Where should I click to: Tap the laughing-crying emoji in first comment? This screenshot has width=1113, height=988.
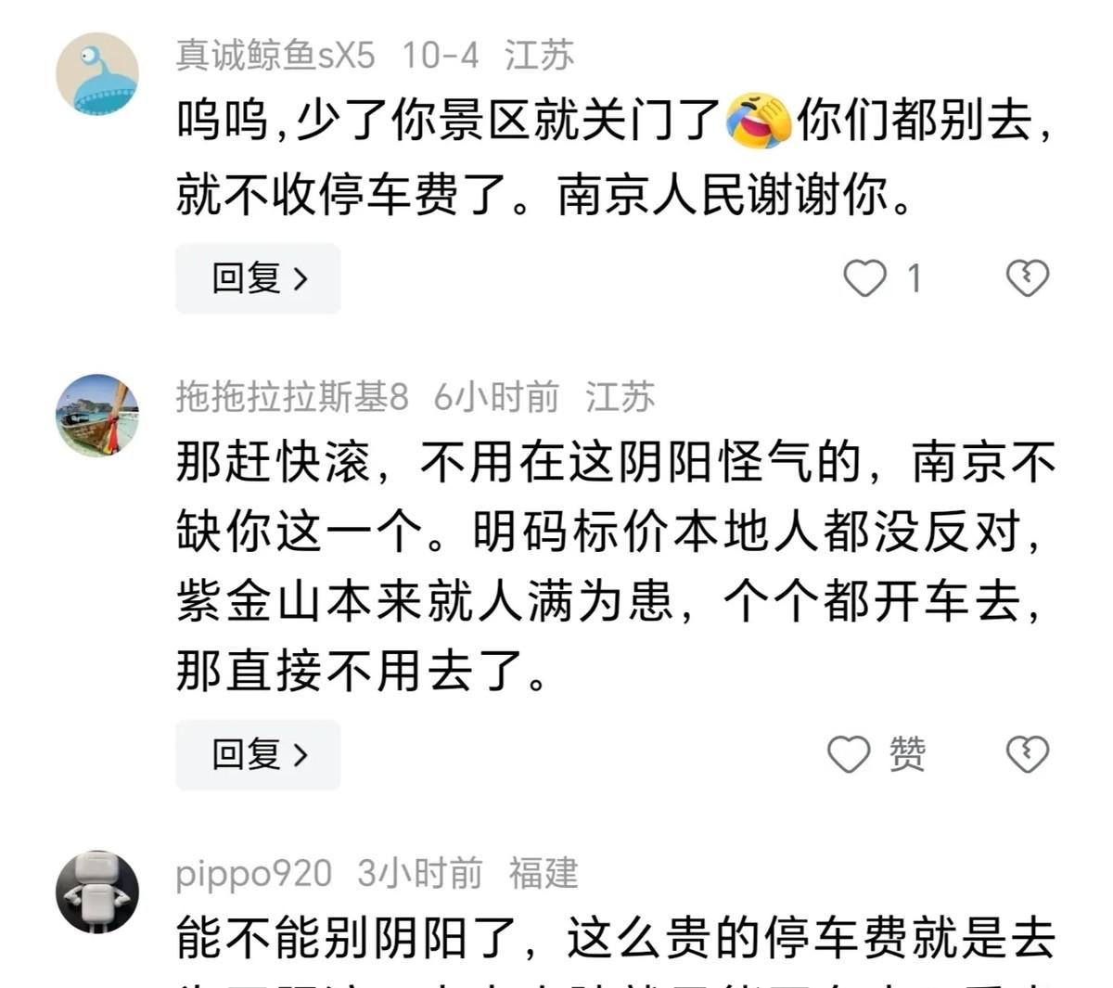758,121
